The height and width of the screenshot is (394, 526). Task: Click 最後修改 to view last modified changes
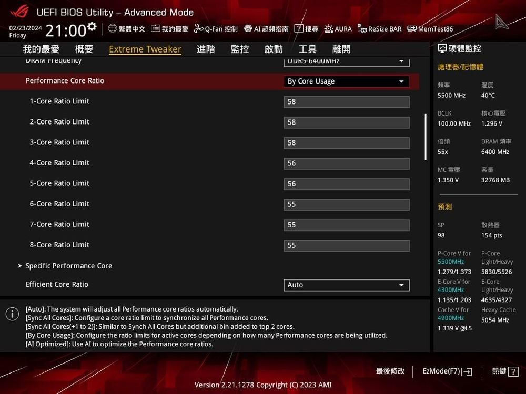click(390, 371)
